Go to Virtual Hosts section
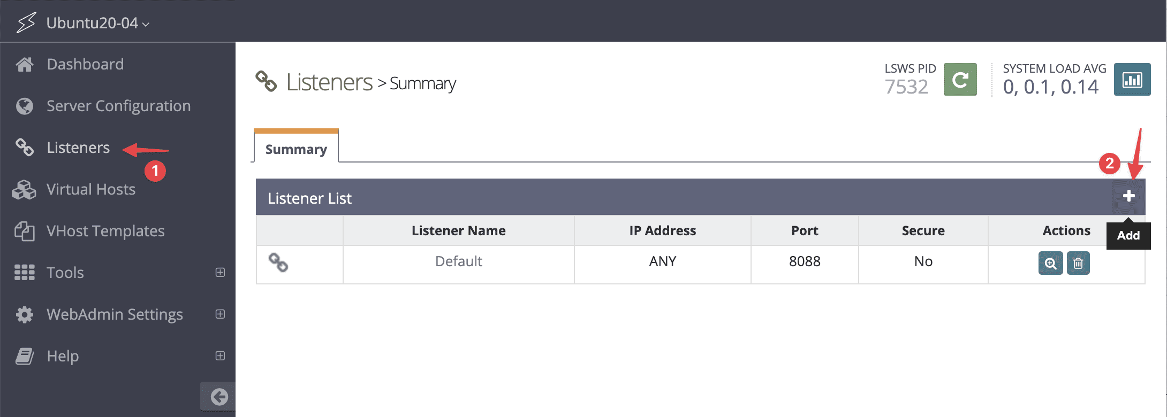Viewport: 1167px width, 417px height. [x=90, y=190]
